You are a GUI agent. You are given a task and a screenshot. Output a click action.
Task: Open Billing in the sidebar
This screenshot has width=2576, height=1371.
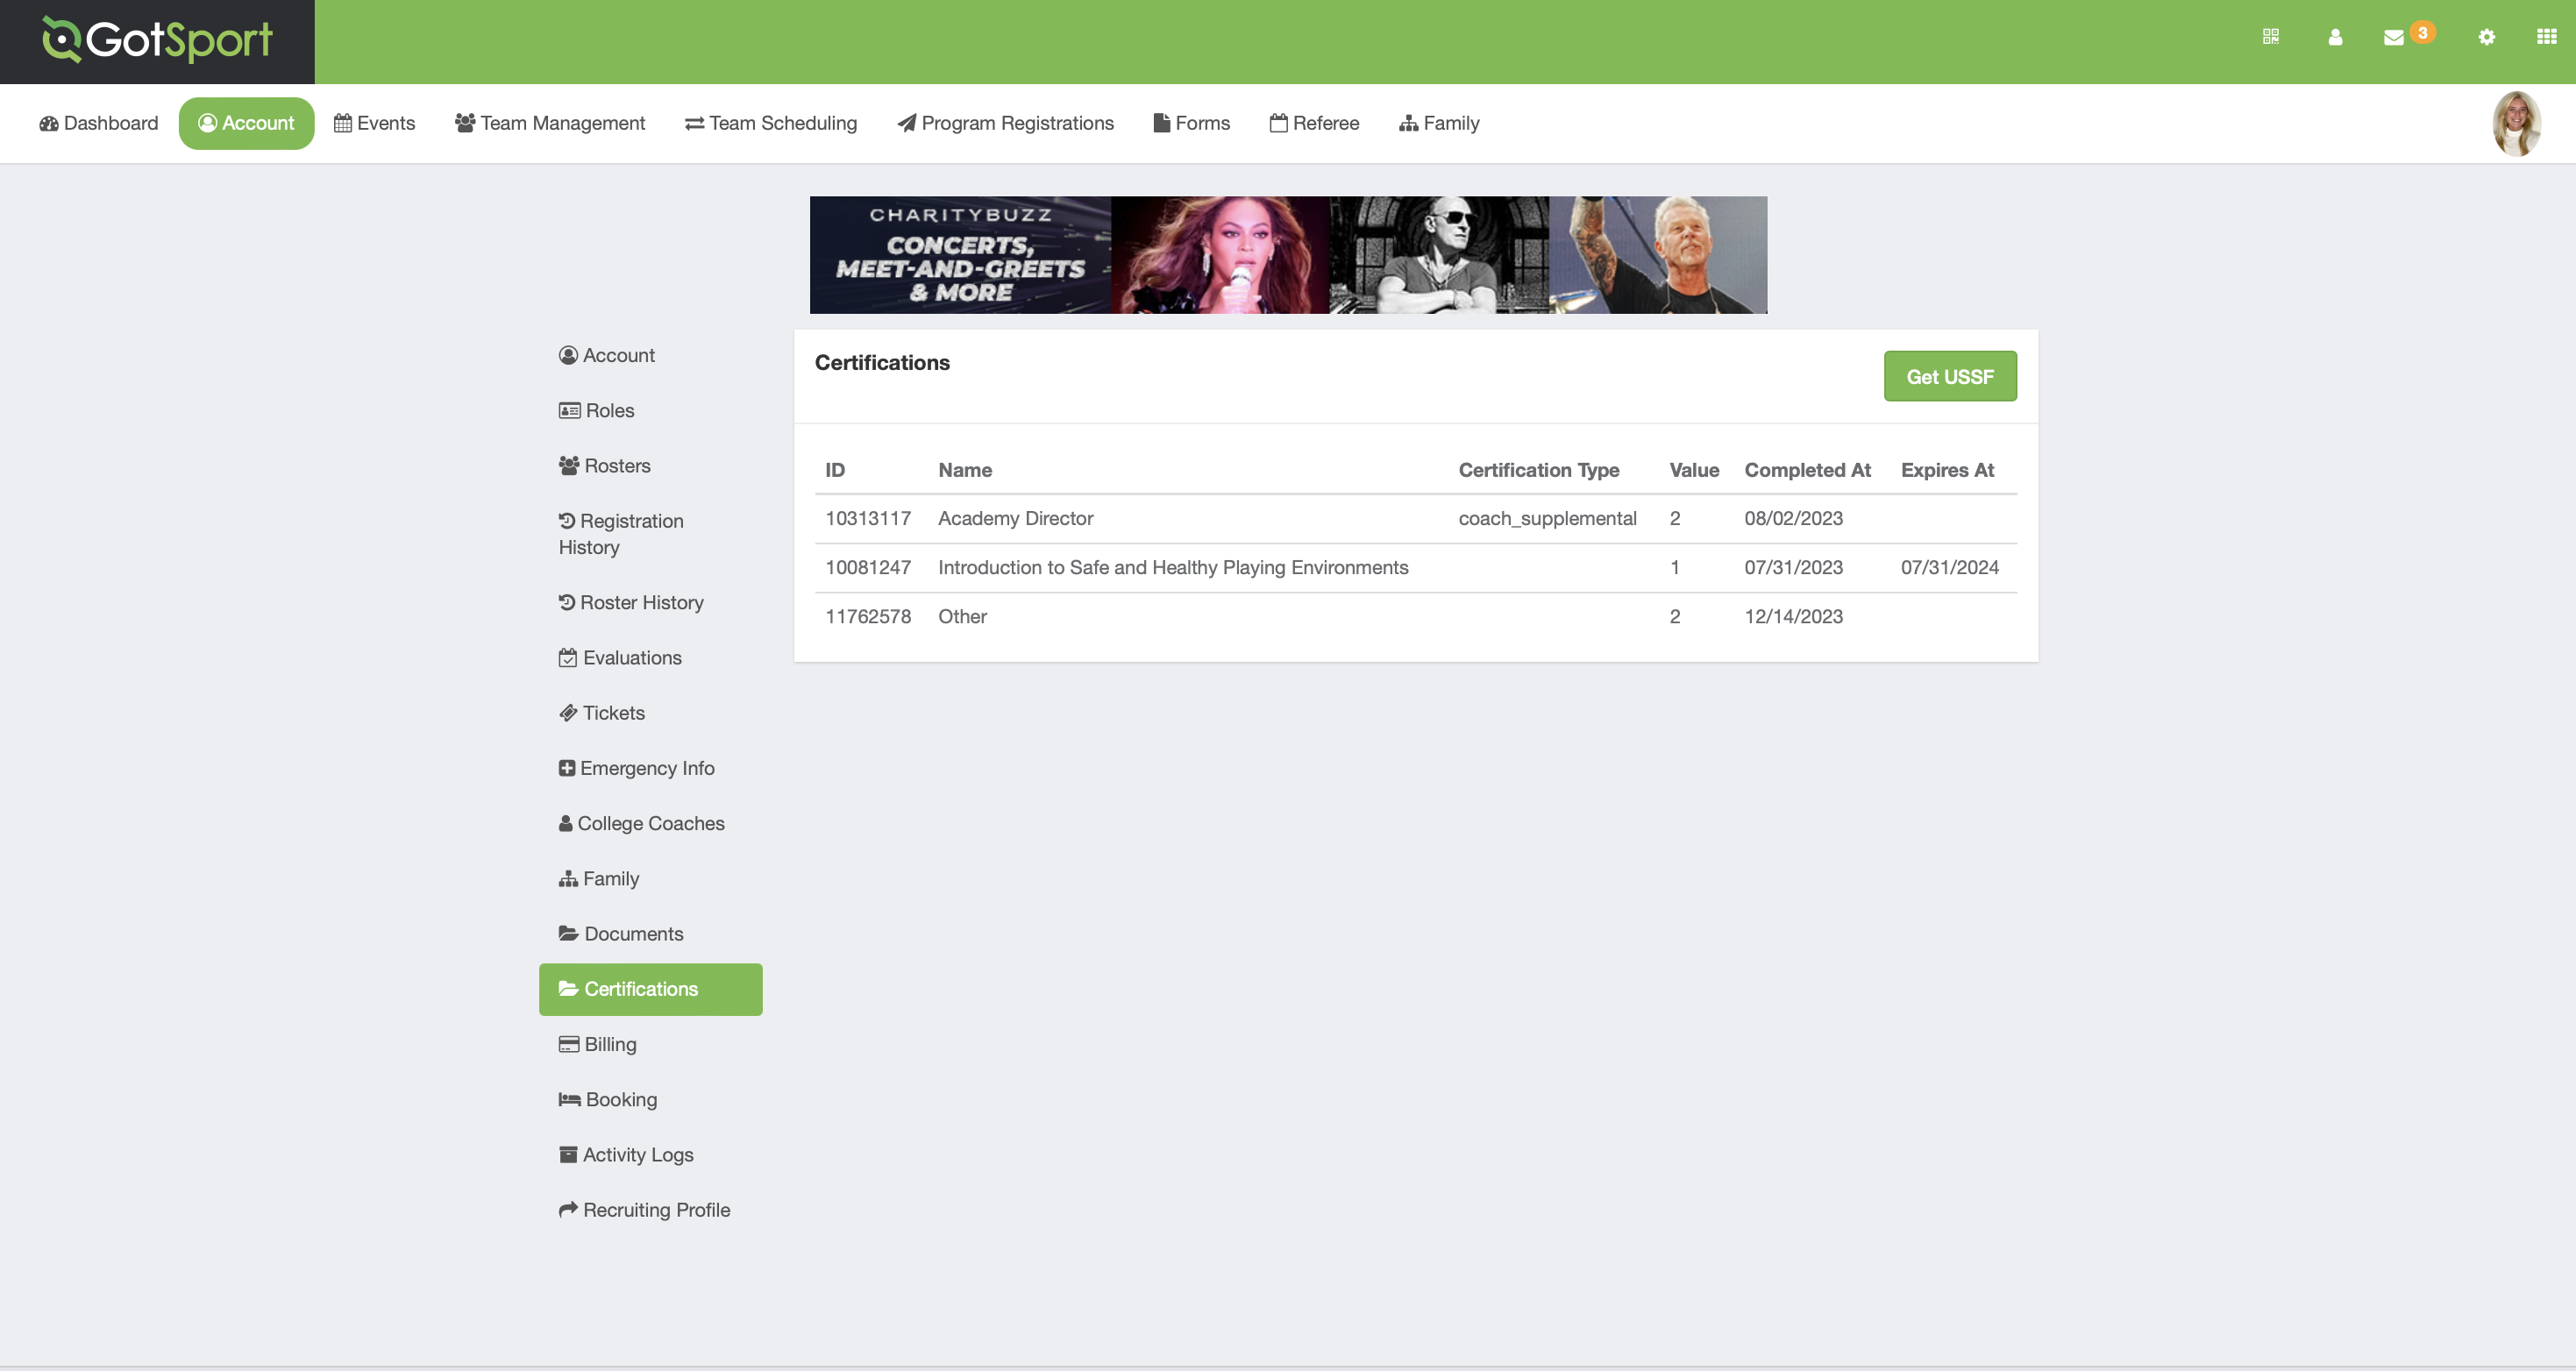click(x=650, y=1044)
